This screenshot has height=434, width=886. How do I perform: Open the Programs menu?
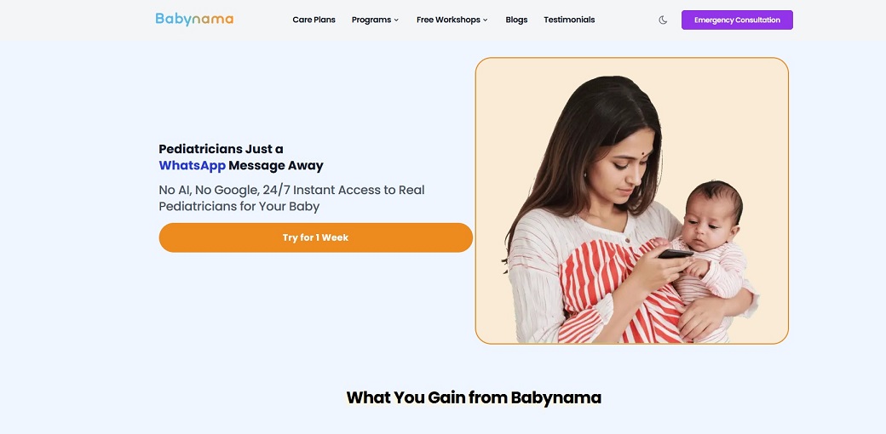click(x=371, y=20)
